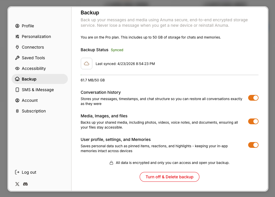Select the Saved Tools wrench icon
The image size is (275, 197).
click(18, 58)
